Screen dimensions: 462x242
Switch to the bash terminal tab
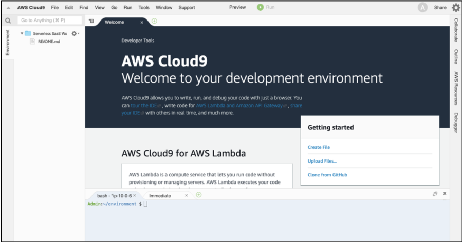[x=114, y=196]
